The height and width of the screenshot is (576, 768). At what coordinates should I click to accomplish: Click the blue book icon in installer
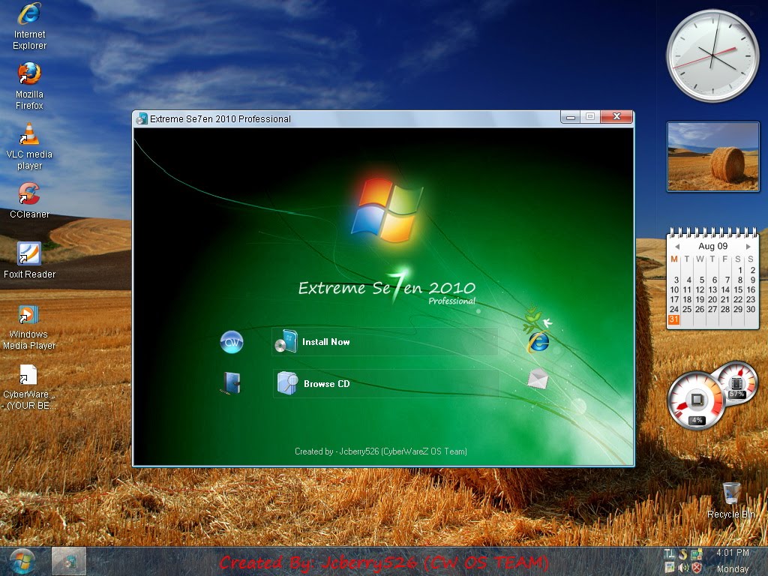click(x=231, y=383)
